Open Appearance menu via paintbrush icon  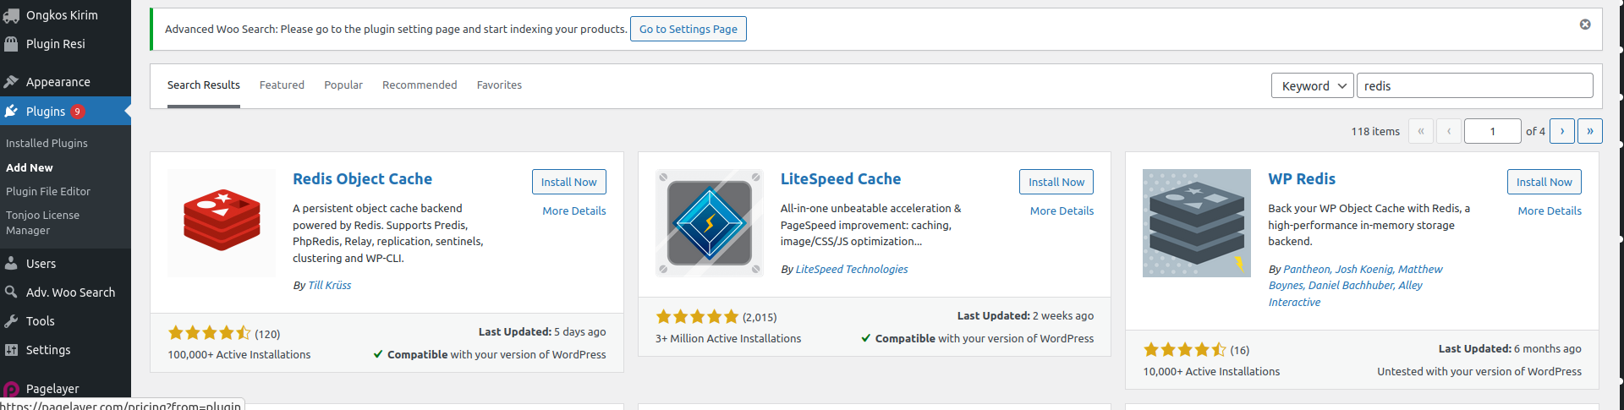coord(11,82)
